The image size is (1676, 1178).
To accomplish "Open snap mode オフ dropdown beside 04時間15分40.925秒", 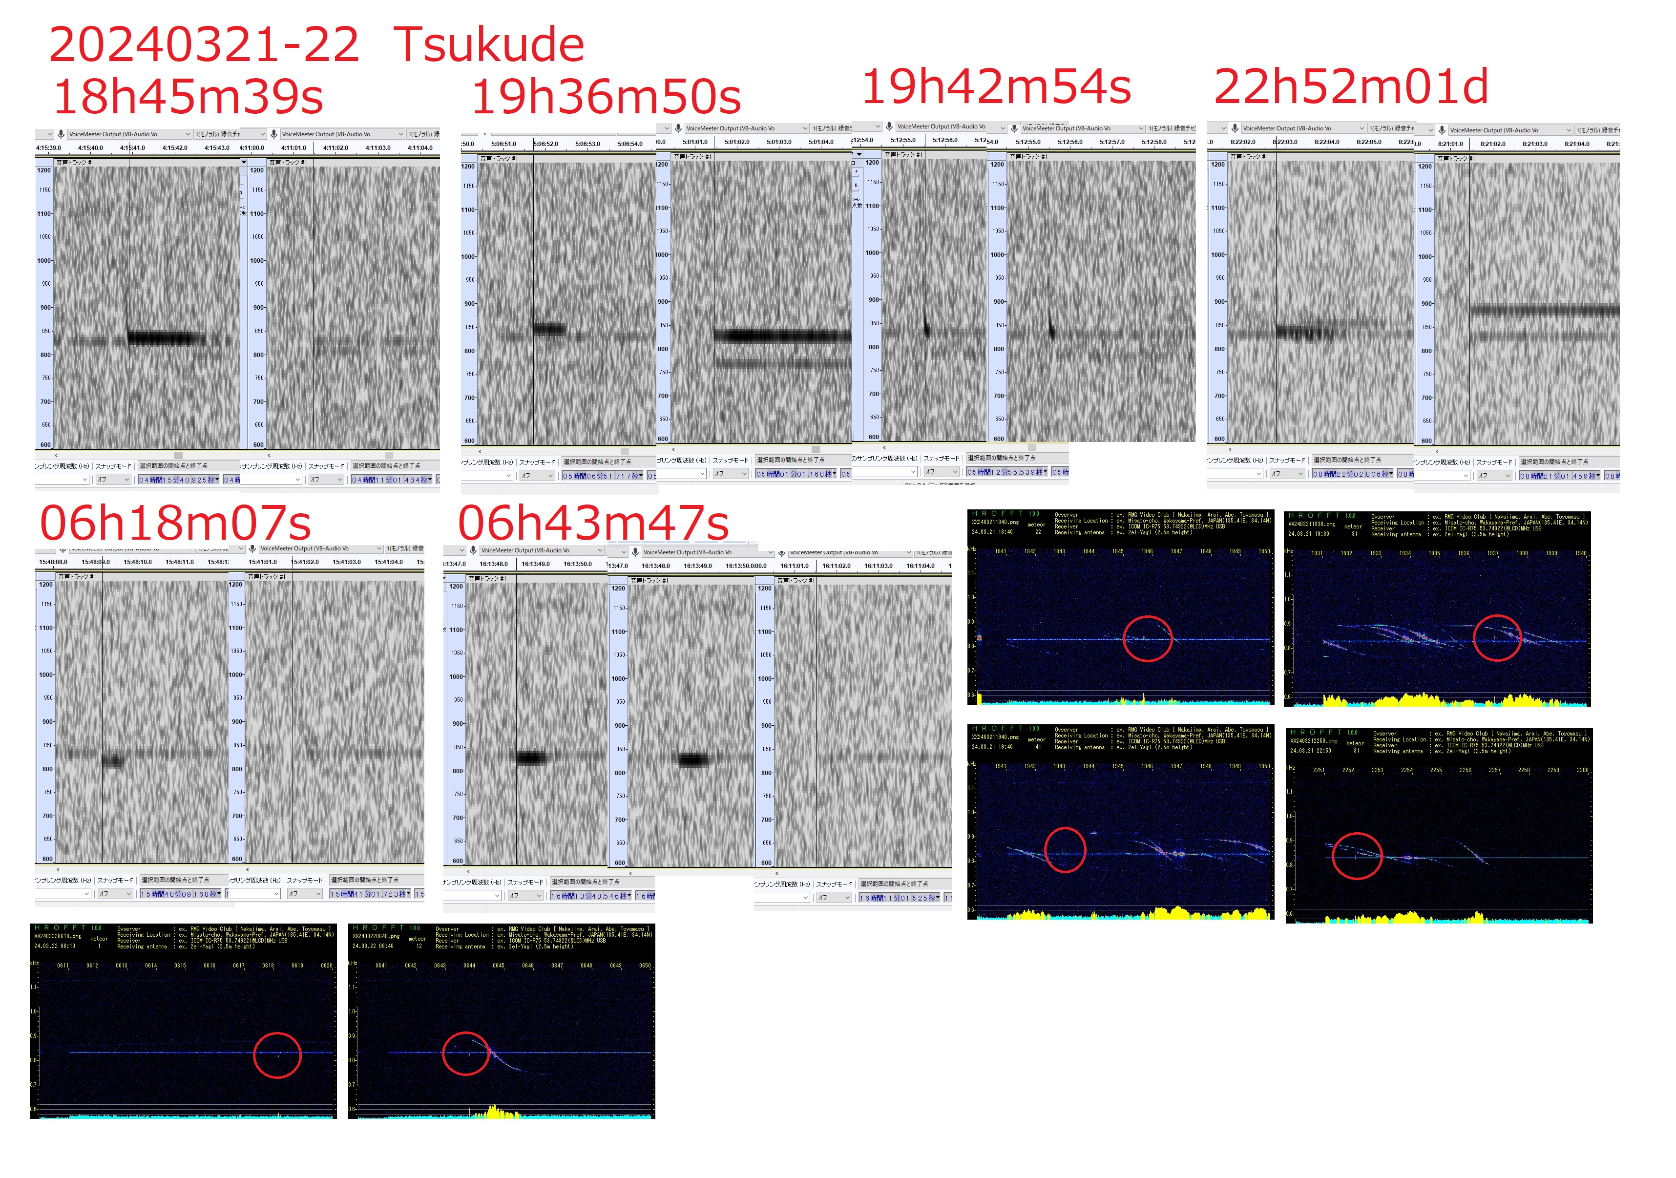I will tap(113, 480).
